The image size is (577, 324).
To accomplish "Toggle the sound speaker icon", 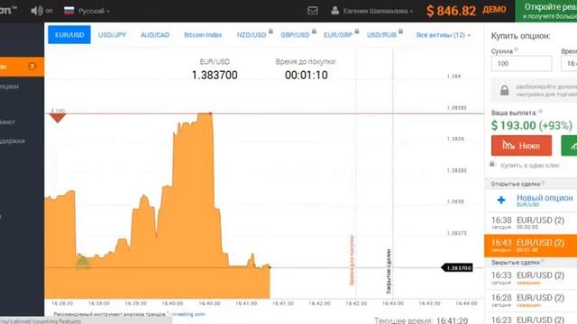I will 37,11.
